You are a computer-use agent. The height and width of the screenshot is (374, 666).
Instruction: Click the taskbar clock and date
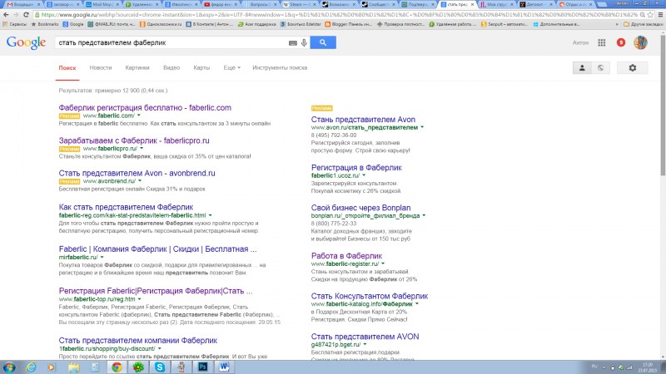648,367
